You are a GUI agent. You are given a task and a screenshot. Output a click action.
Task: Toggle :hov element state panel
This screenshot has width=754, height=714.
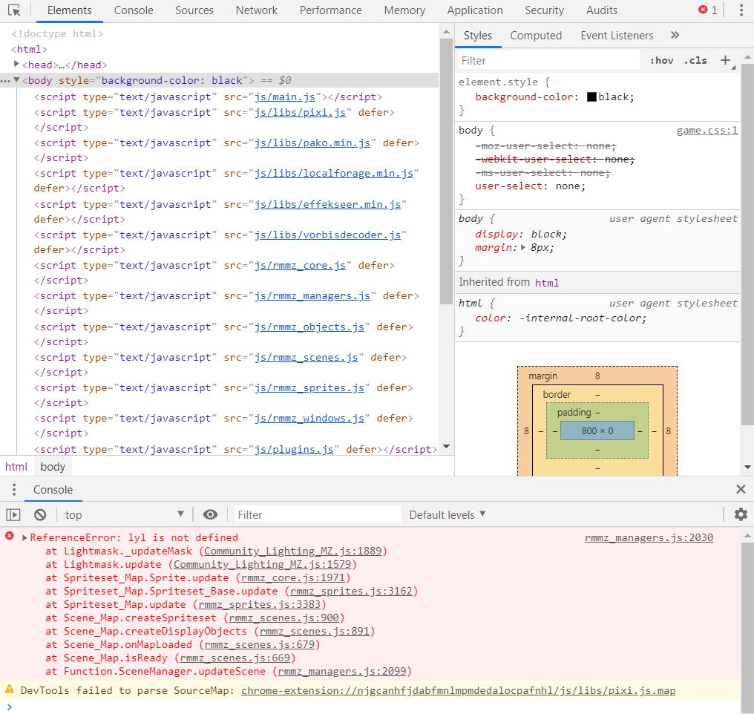point(661,61)
